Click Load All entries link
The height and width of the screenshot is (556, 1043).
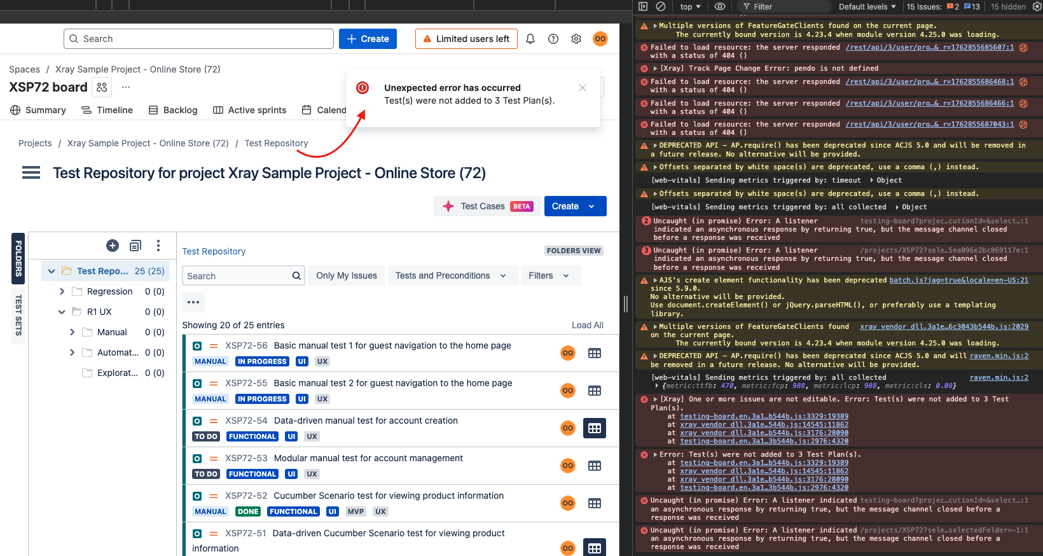click(587, 325)
